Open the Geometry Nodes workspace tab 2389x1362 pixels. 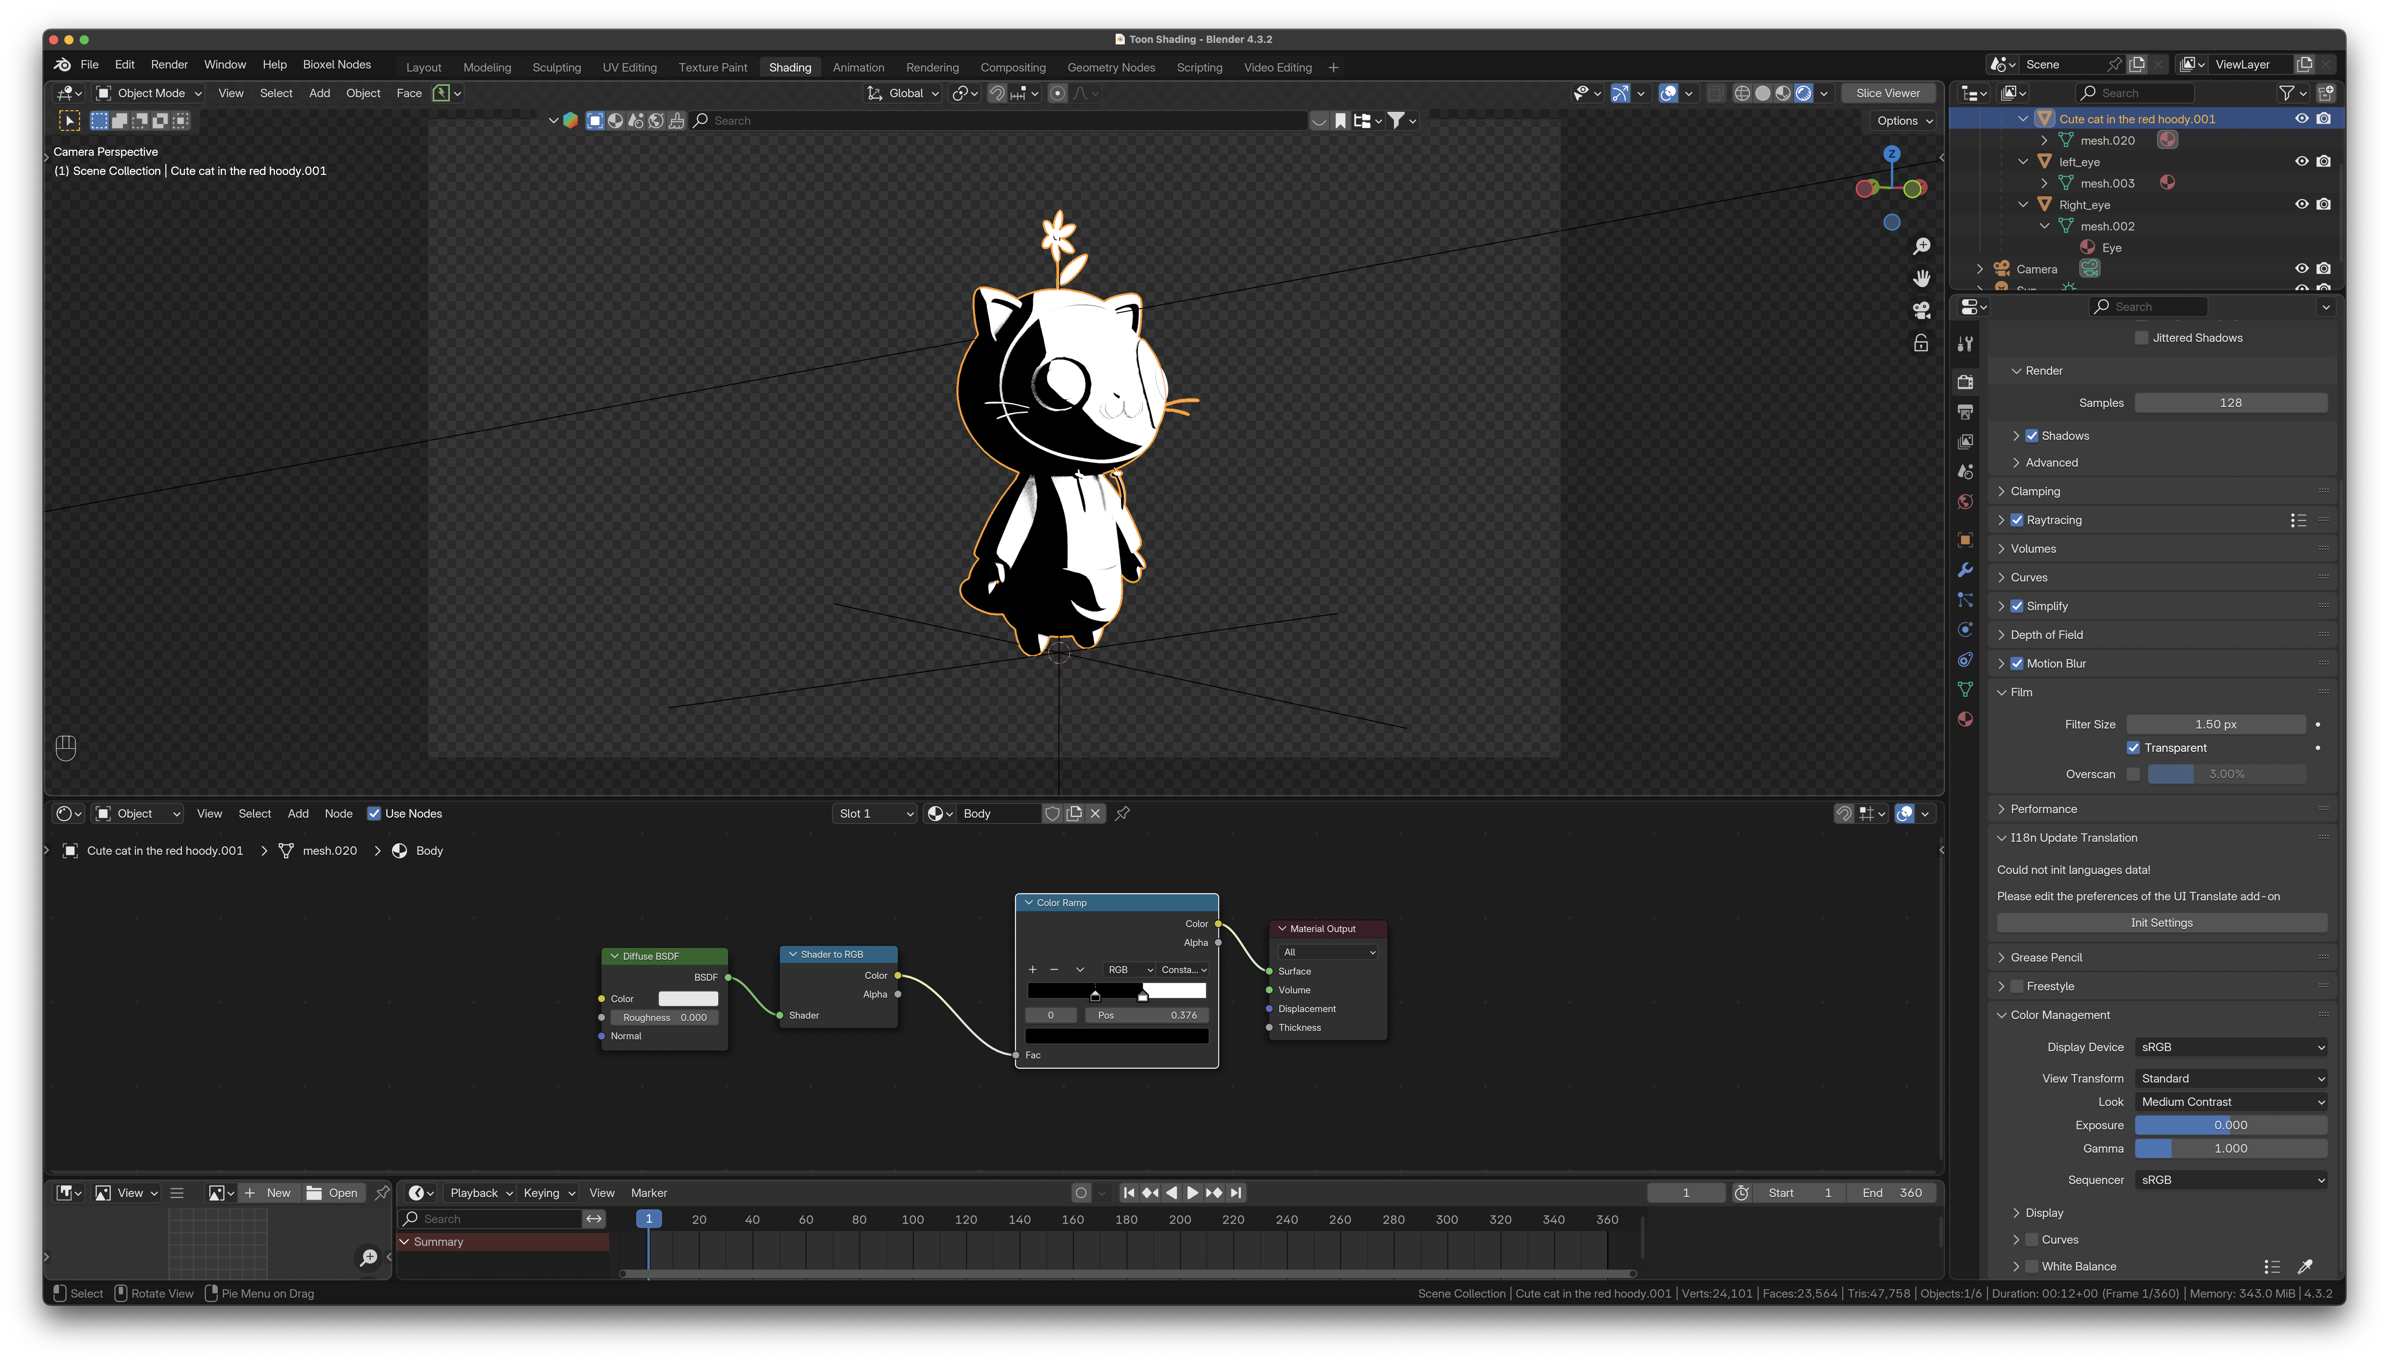(1111, 67)
